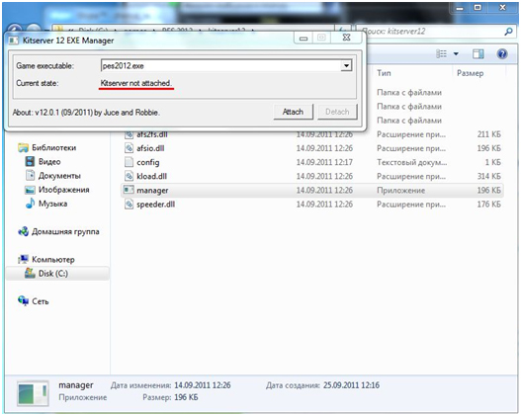Image resolution: width=521 pixels, height=415 pixels.
Task: Click the Изображения picture icon
Action: [30, 190]
